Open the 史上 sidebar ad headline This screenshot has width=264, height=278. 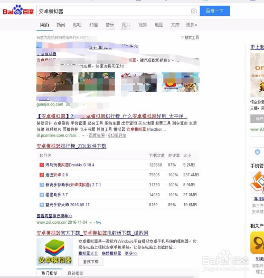pos(257,47)
